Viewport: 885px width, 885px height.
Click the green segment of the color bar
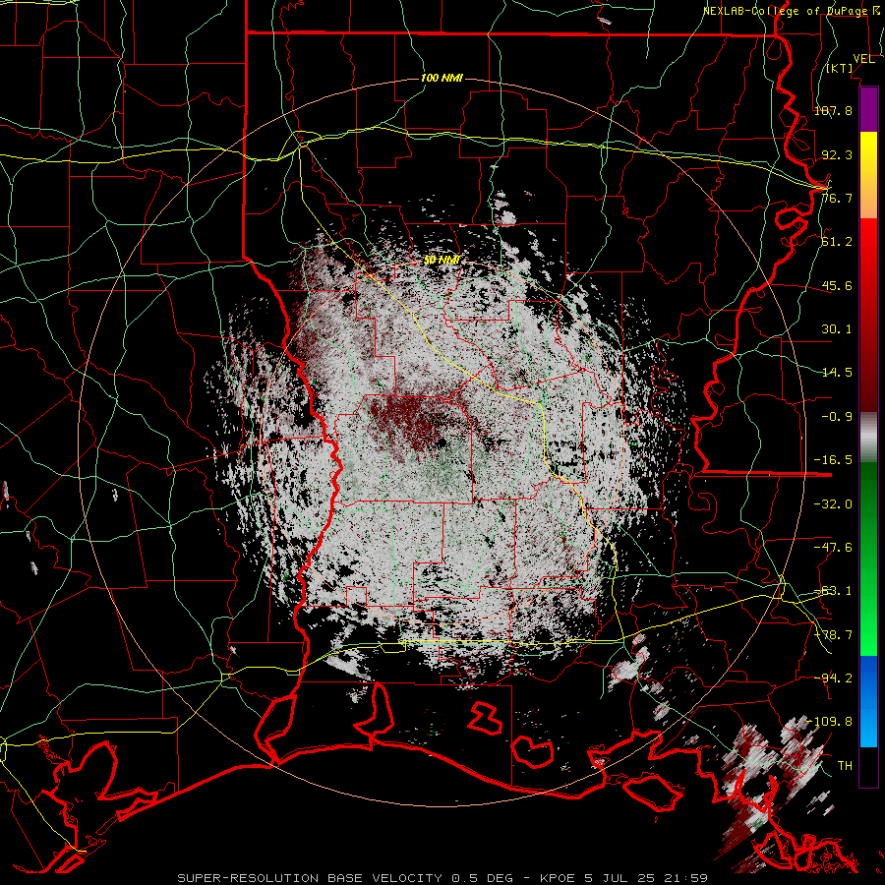[868, 559]
